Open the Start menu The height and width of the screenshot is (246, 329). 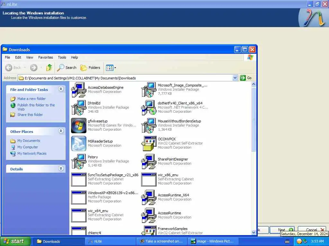15,242
